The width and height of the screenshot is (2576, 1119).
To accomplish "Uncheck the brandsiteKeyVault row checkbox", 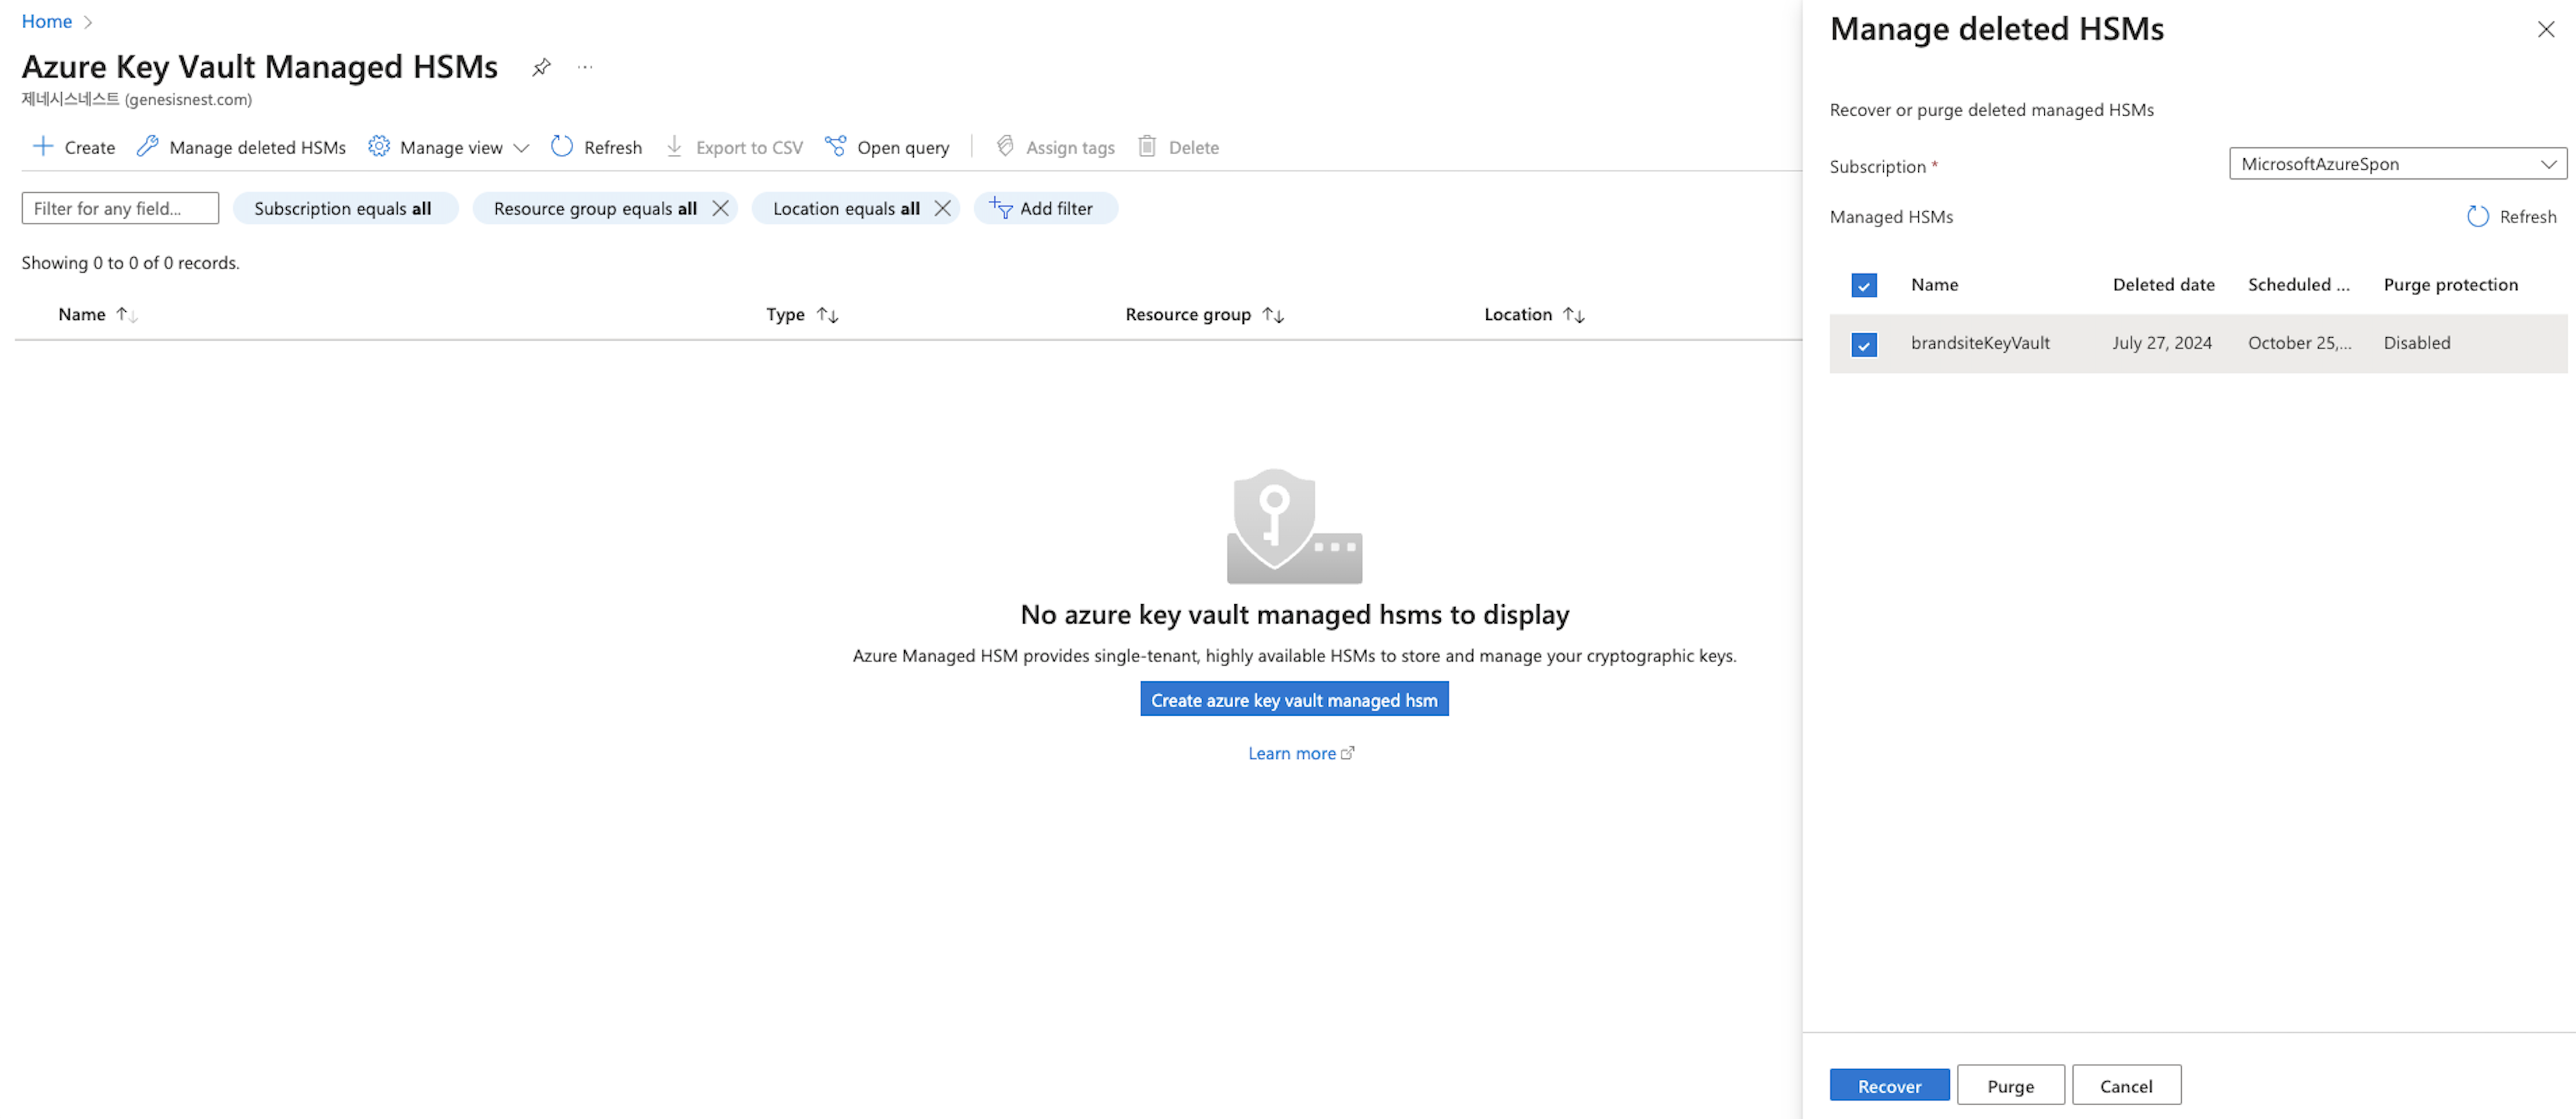I will coord(1864,344).
